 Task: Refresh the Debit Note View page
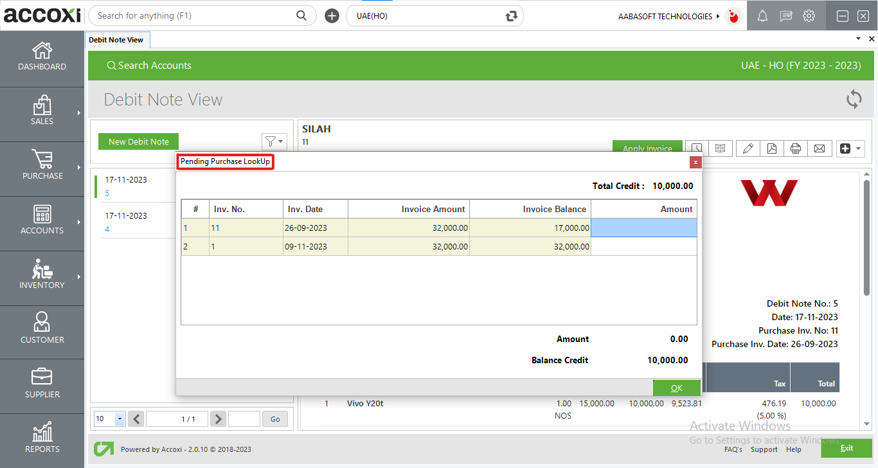pyautogui.click(x=854, y=100)
